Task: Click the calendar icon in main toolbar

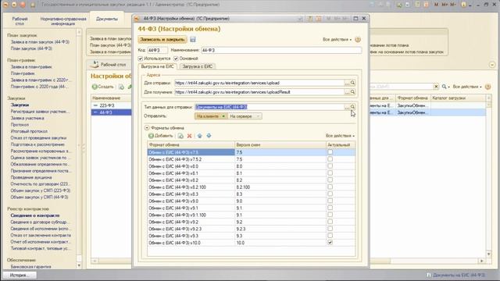Action: pos(426,5)
